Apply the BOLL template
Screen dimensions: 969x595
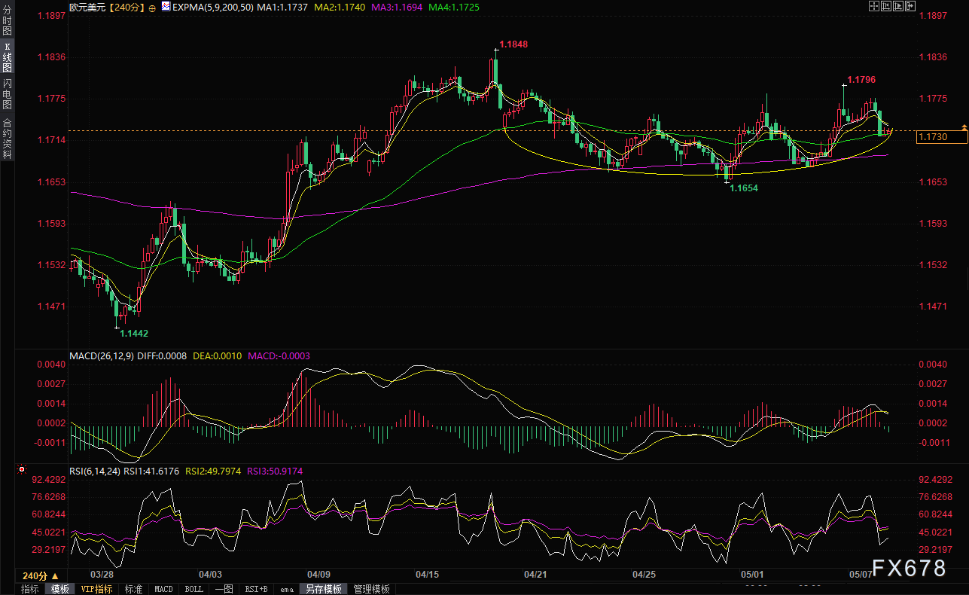point(193,589)
